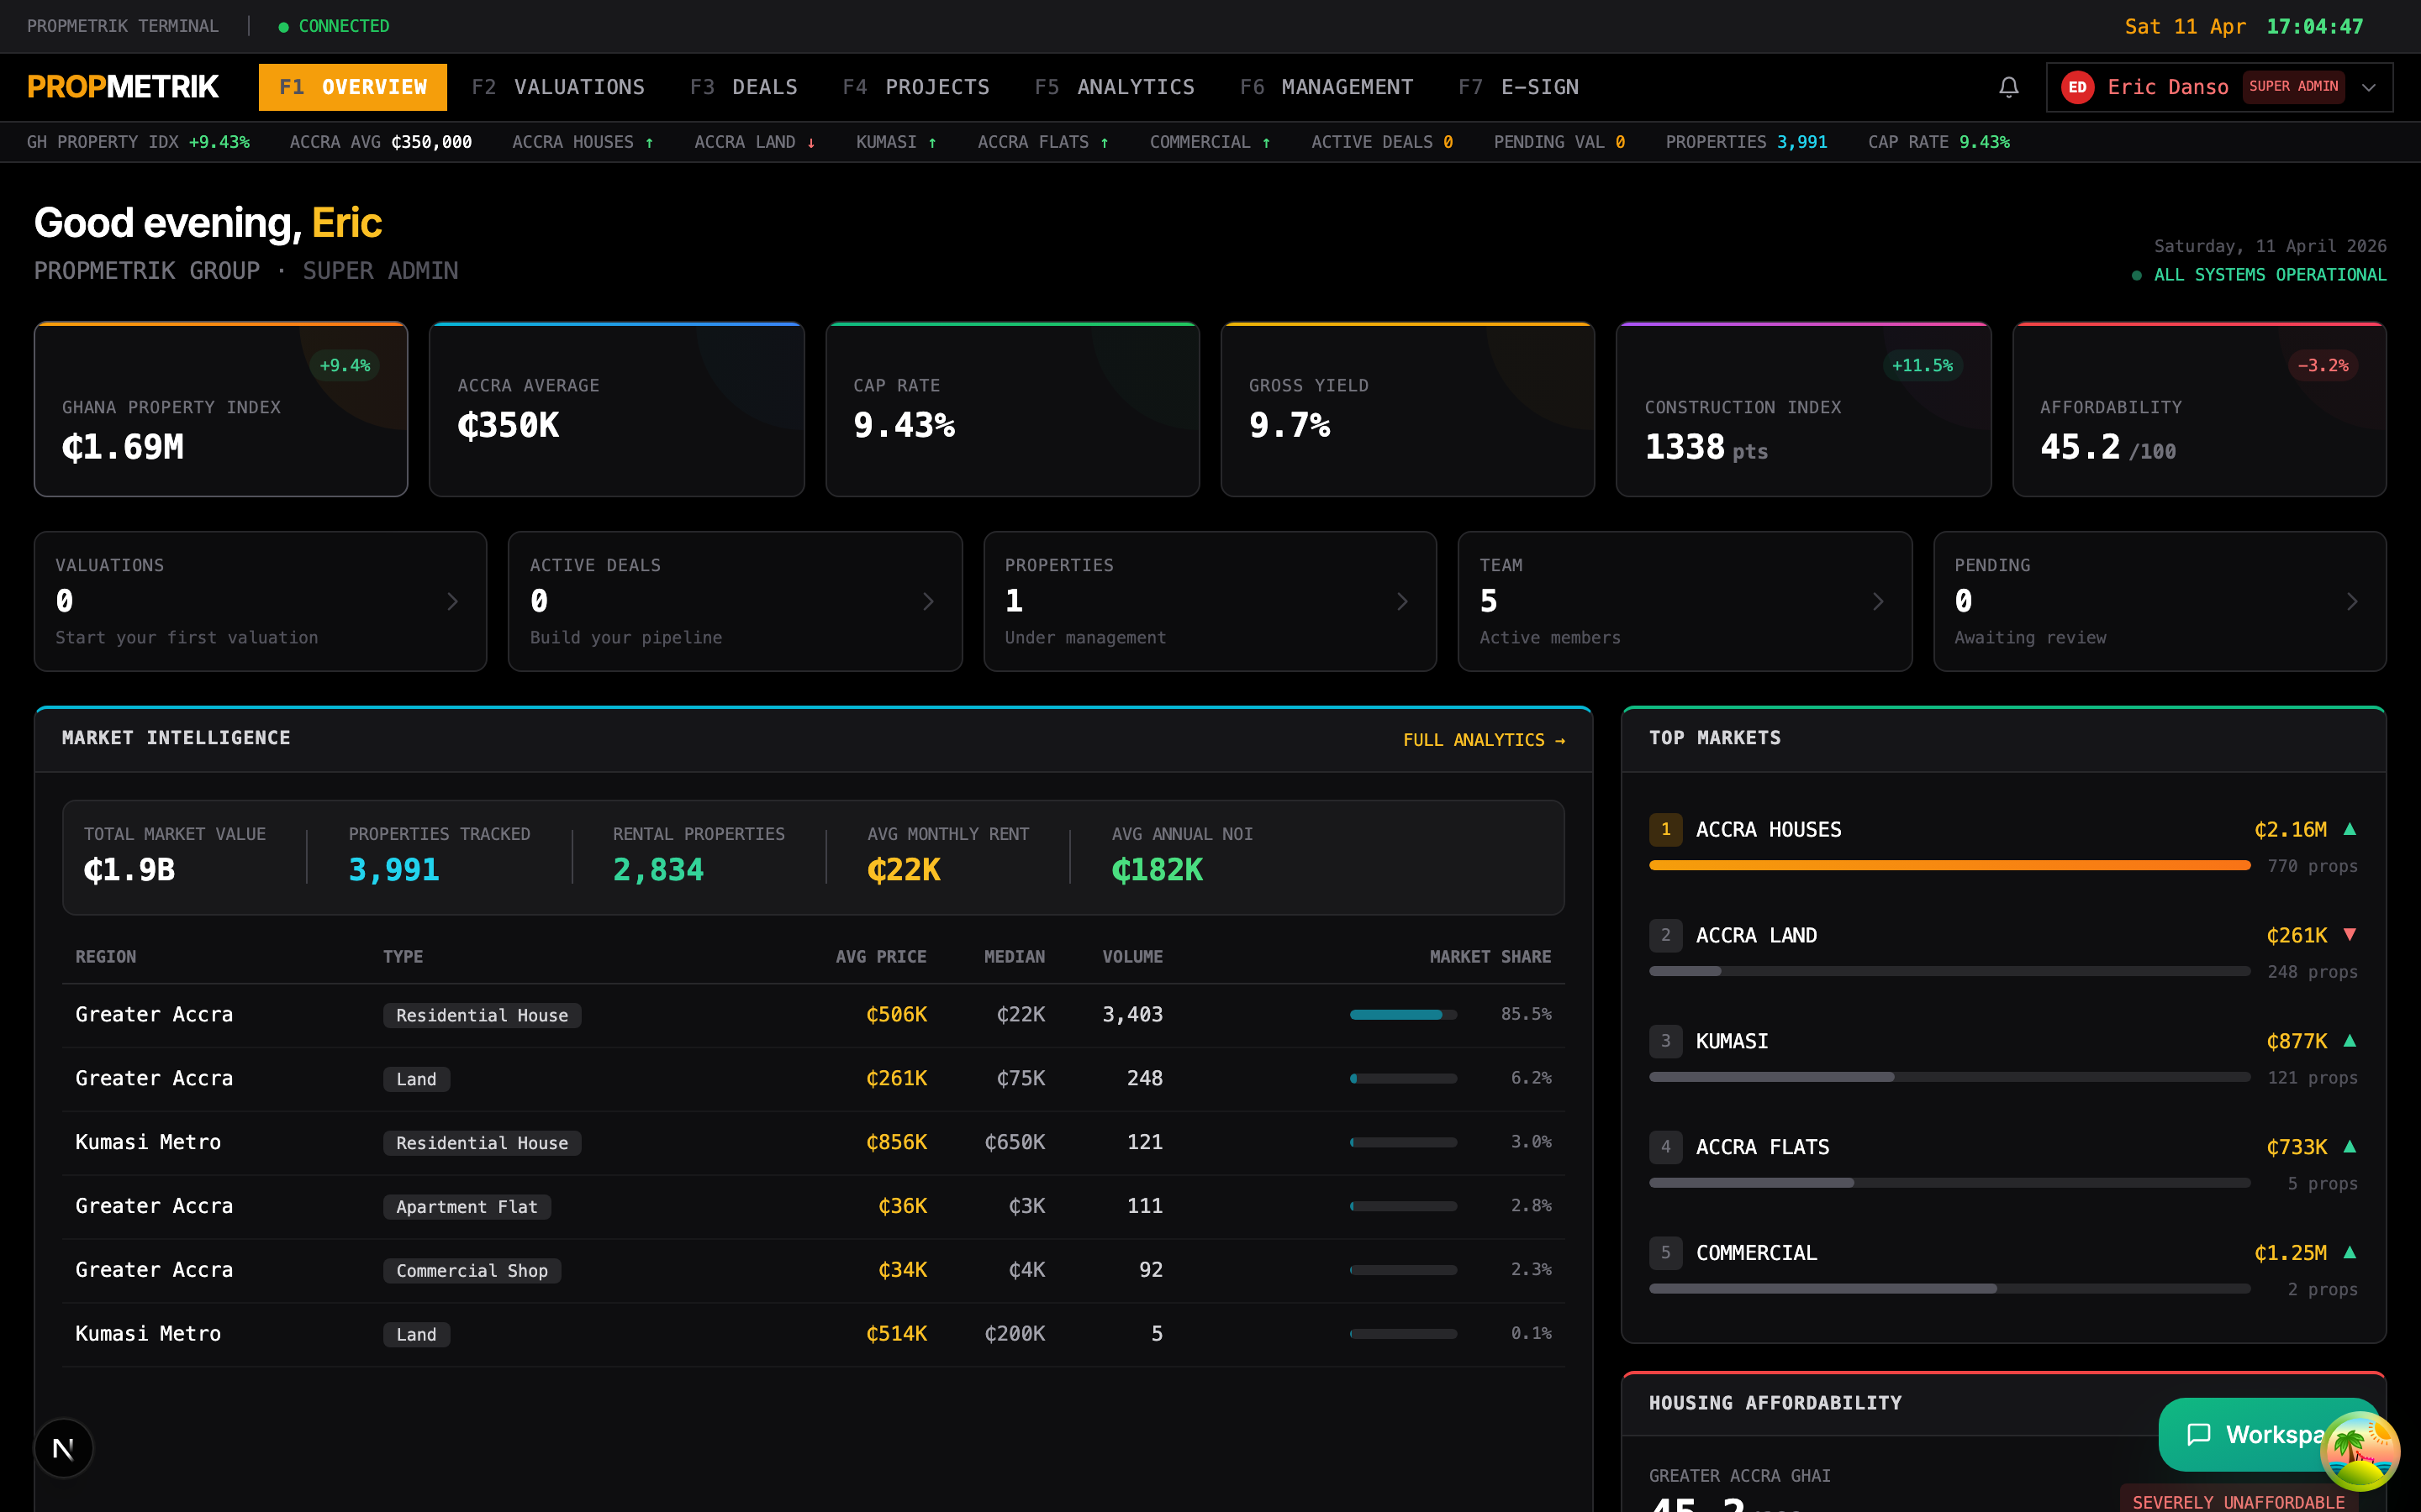The image size is (2421, 1512).
Task: Click the ED user avatar
Action: point(2077,87)
